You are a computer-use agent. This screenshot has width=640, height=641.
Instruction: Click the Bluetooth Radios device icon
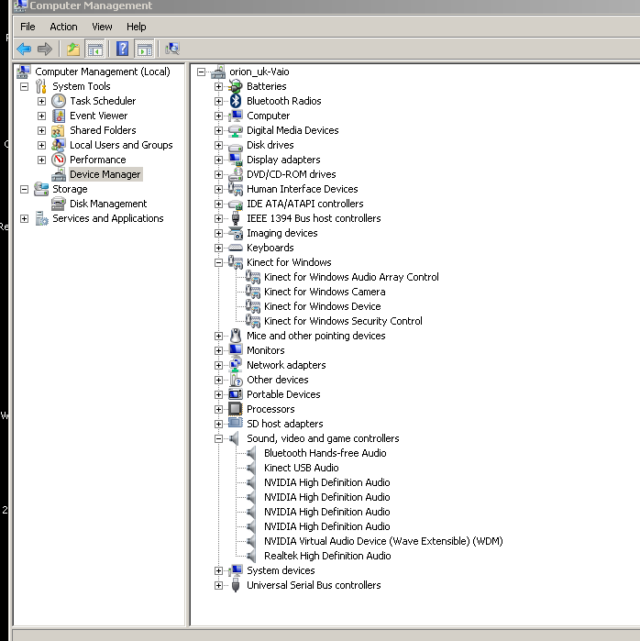coord(236,101)
